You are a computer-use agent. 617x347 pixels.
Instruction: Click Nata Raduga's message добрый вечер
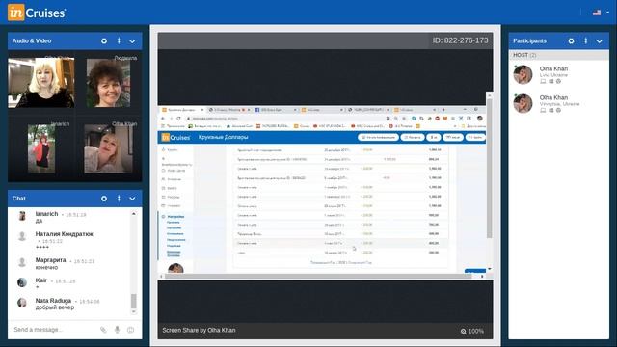(x=55, y=307)
